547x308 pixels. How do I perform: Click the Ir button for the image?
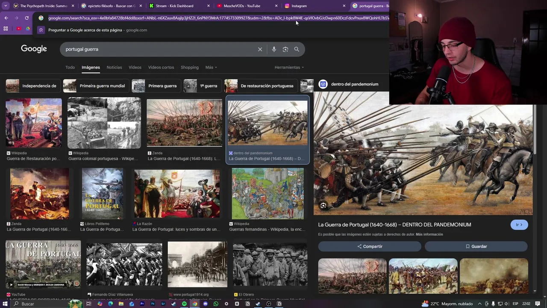pyautogui.click(x=519, y=225)
